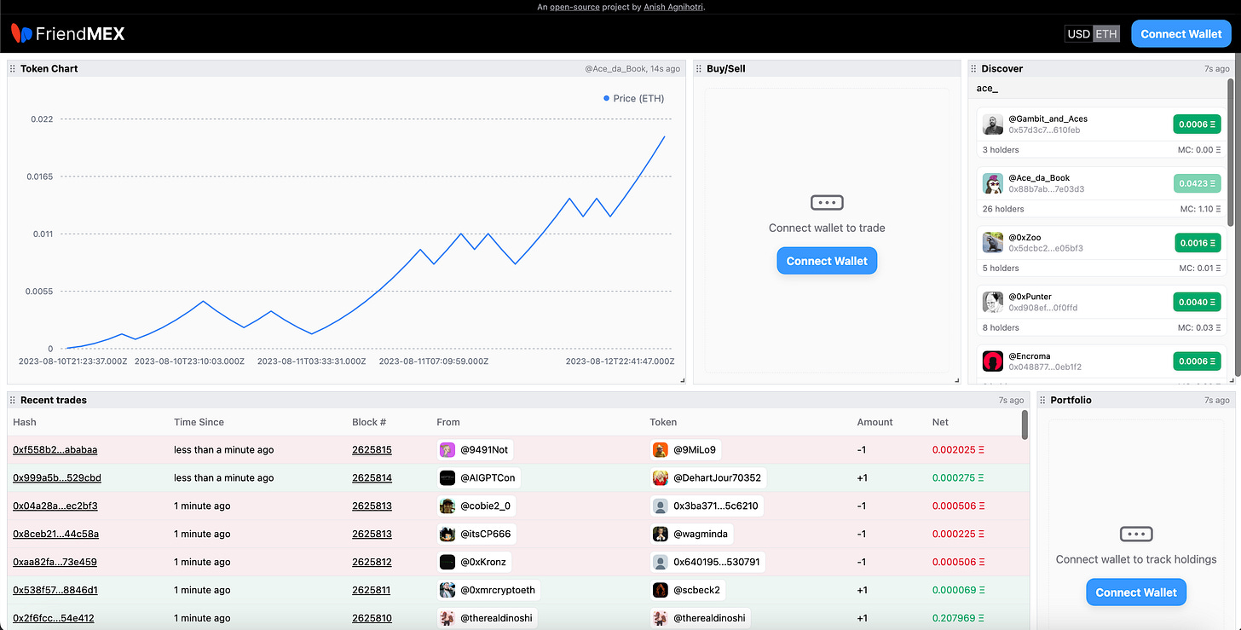Open transaction hash 0xaa82fa...73e459

[55, 562]
